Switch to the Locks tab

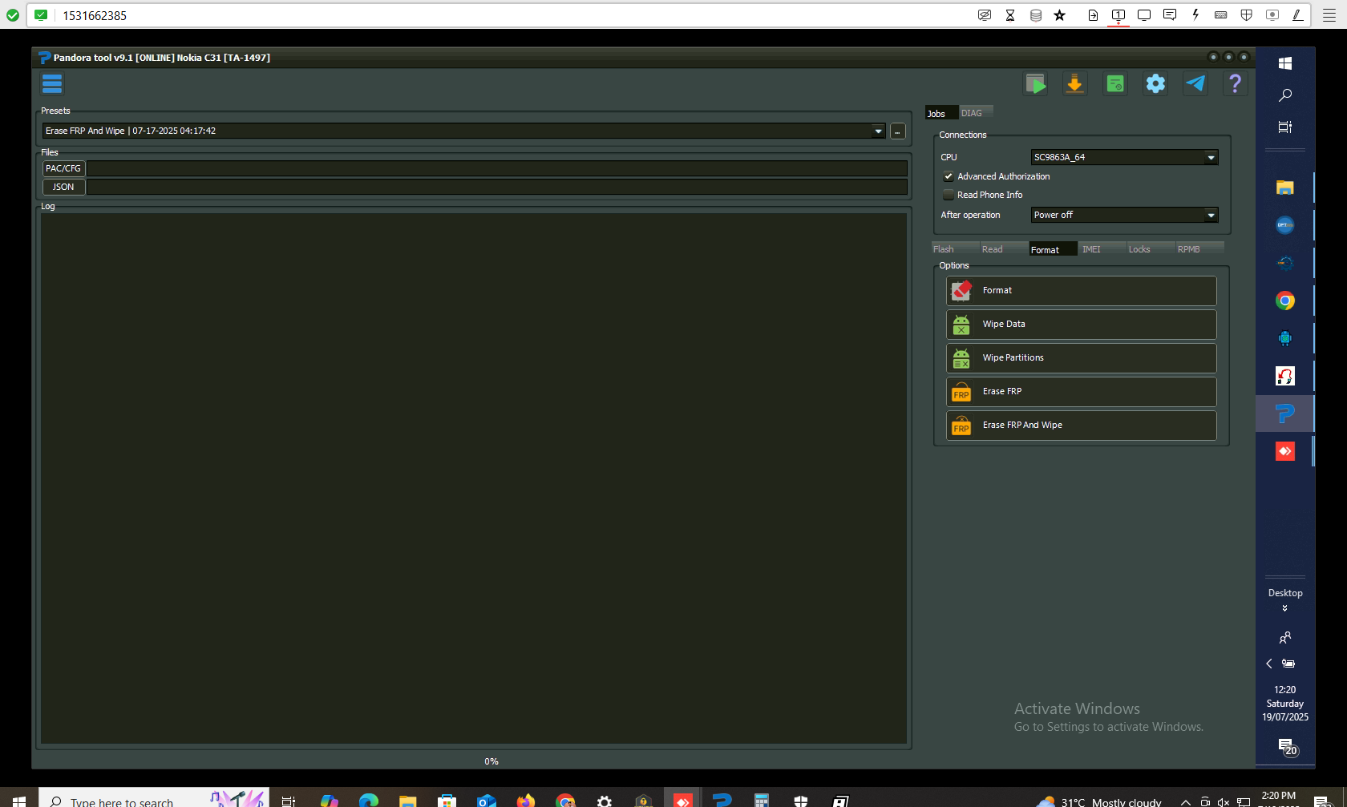pyautogui.click(x=1151, y=249)
